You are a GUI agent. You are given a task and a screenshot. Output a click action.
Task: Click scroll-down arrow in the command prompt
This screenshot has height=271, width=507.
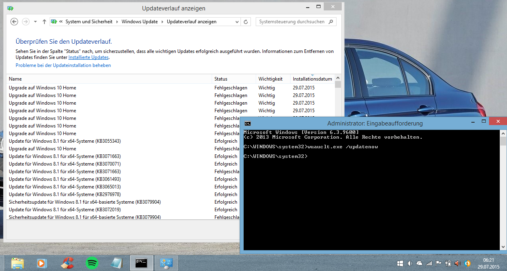tap(503, 247)
